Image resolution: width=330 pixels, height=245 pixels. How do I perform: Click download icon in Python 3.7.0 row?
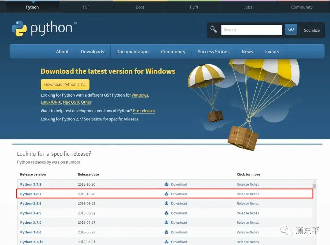tap(166, 222)
